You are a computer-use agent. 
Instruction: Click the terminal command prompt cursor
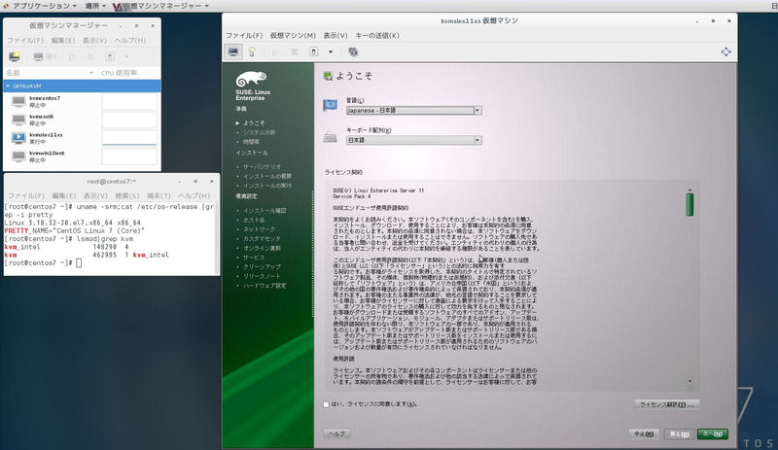pos(79,263)
